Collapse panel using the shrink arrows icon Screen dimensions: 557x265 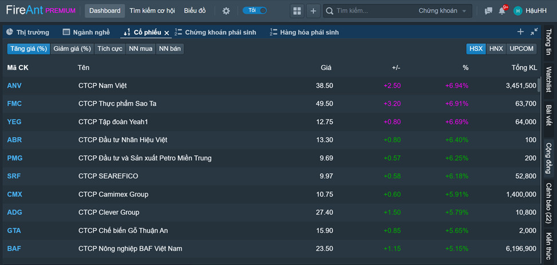[x=534, y=32]
